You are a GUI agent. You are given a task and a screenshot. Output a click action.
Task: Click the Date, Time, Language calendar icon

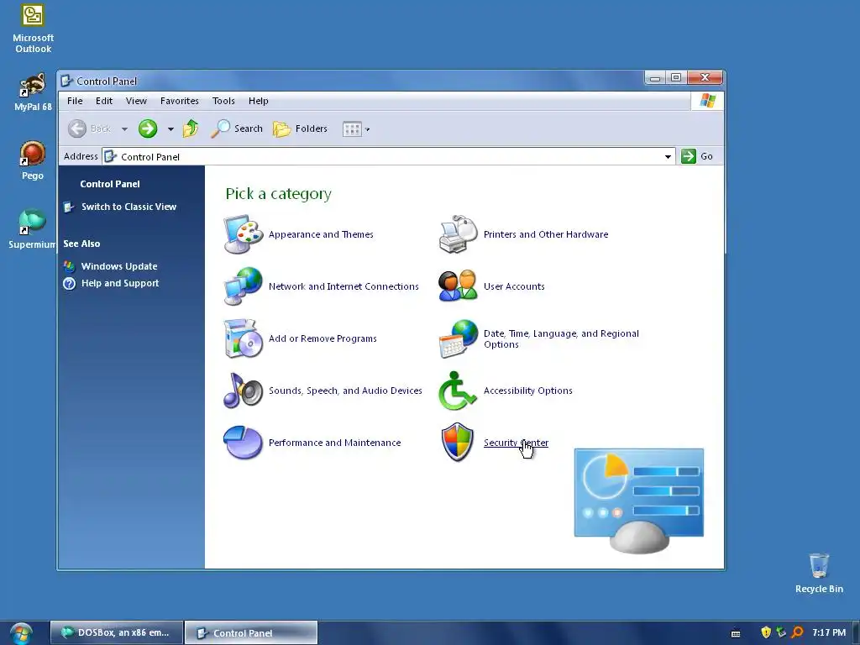point(459,338)
